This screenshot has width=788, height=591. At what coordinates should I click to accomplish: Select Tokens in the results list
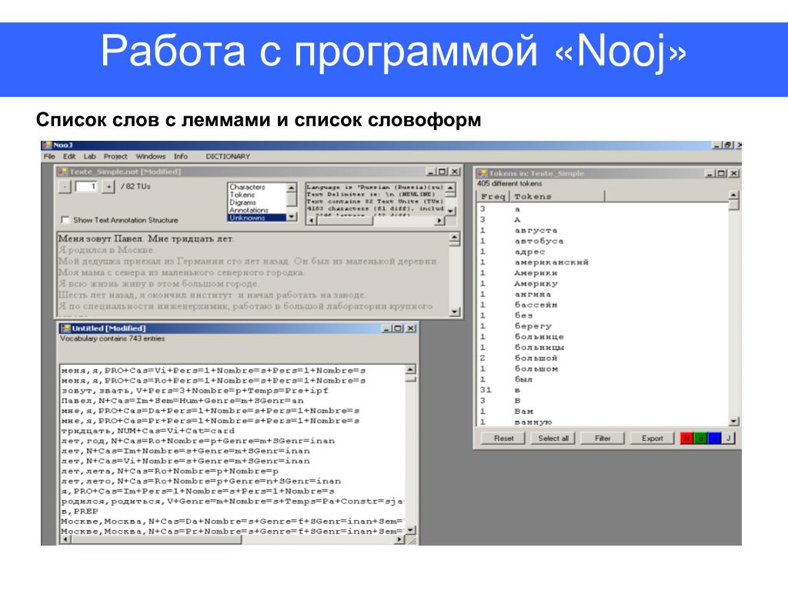[x=242, y=195]
